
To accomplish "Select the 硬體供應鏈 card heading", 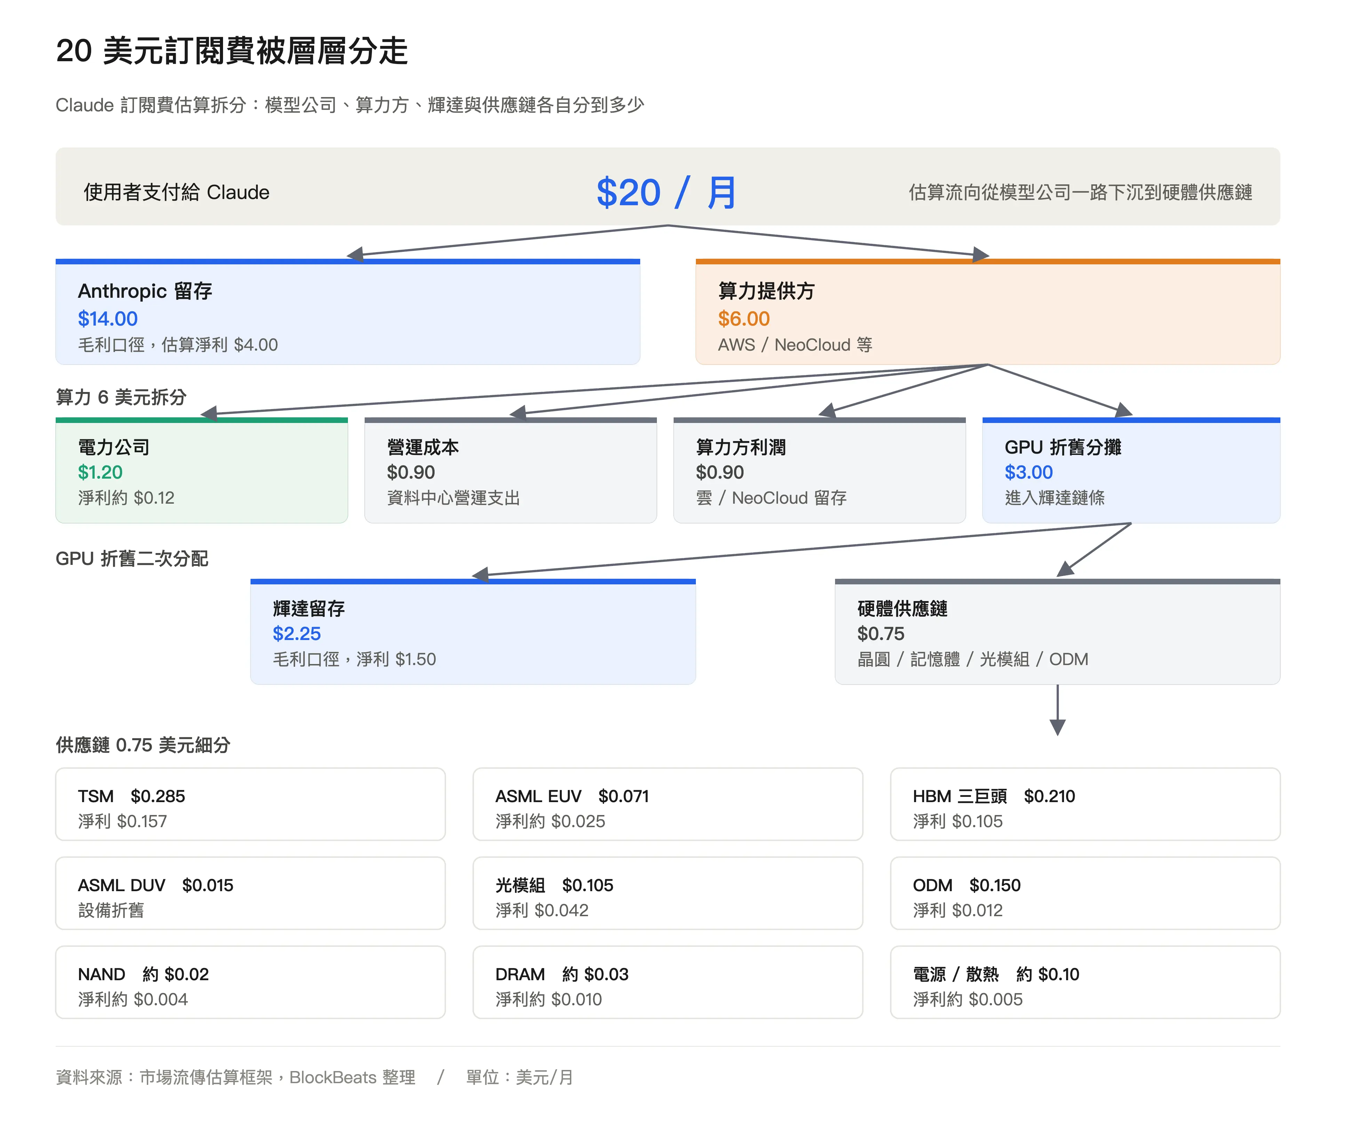I will click(x=903, y=608).
